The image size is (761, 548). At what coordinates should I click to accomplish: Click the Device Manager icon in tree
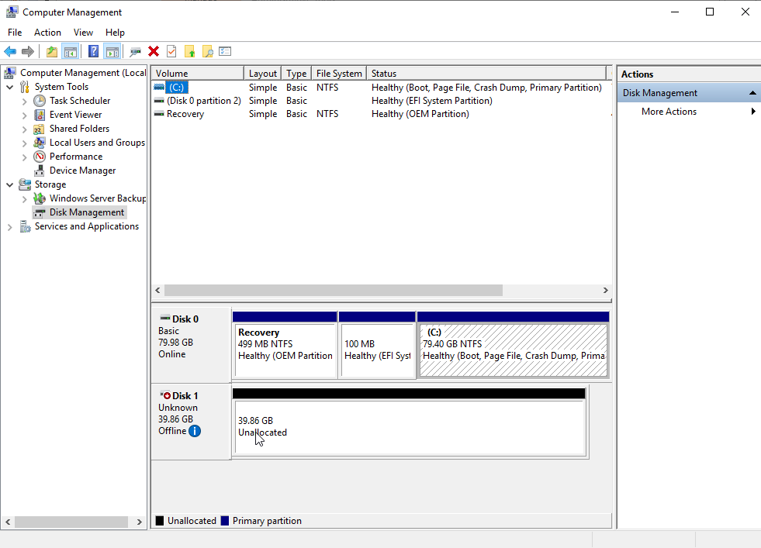click(40, 171)
